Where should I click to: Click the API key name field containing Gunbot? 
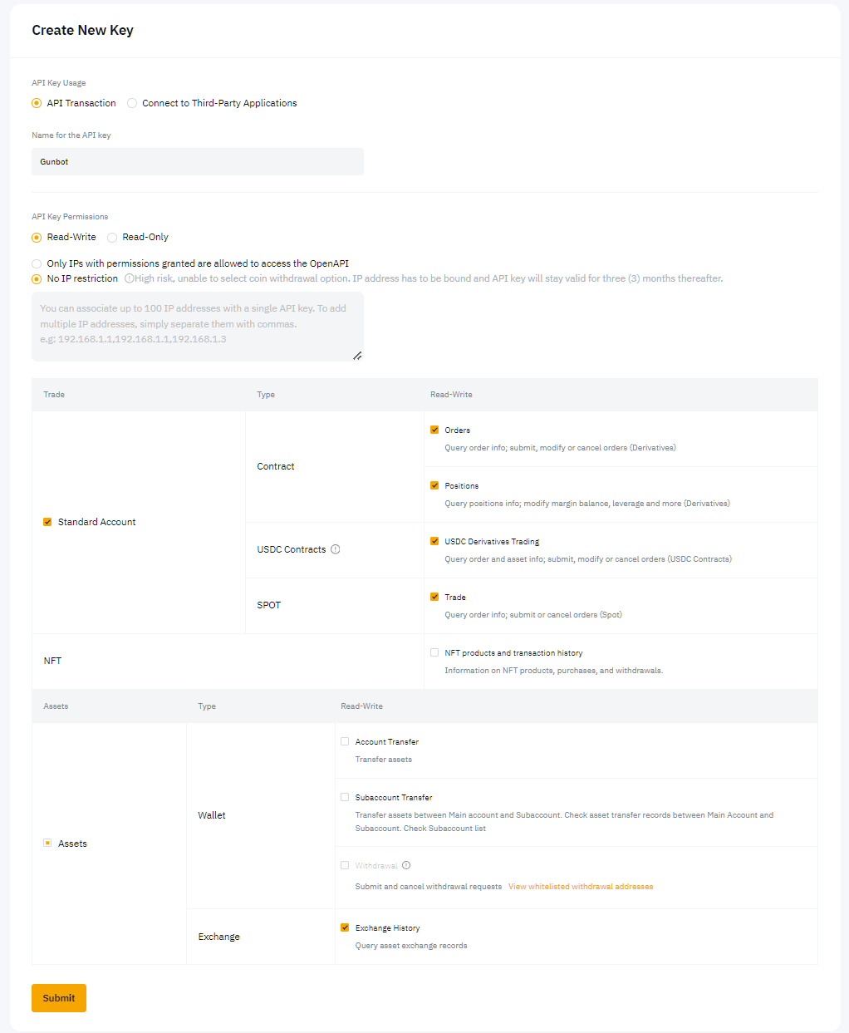click(x=198, y=162)
